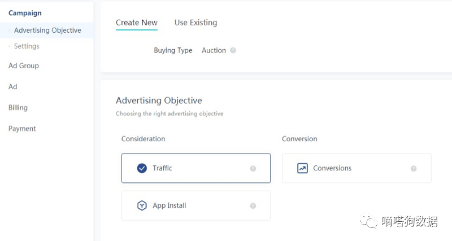Open help tooltip on App Install card
This screenshot has width=452, height=241.
tap(253, 206)
